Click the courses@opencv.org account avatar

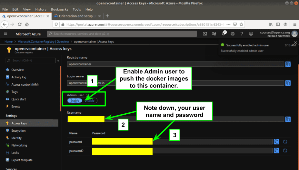(294, 34)
